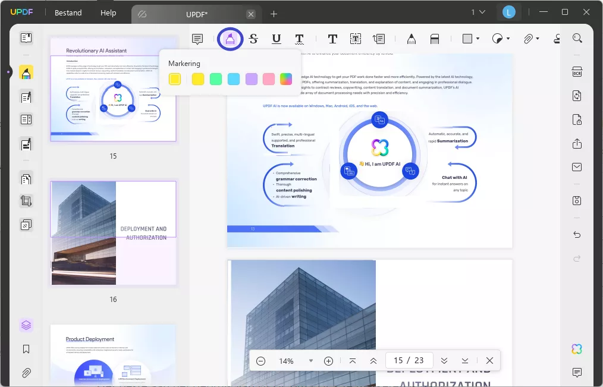Add a new tab
Screen dimensions: 603x387
pos(274,14)
